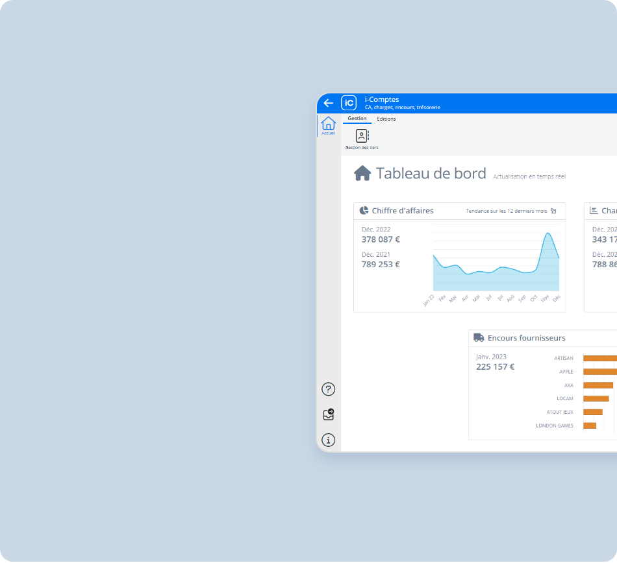Click the bar chart icon of Charges card

594,211
